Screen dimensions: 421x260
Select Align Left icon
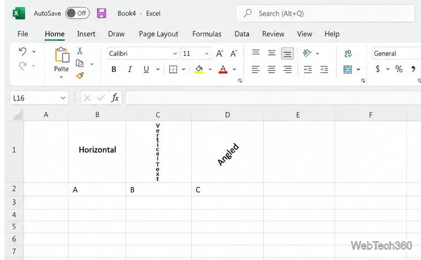click(x=255, y=70)
